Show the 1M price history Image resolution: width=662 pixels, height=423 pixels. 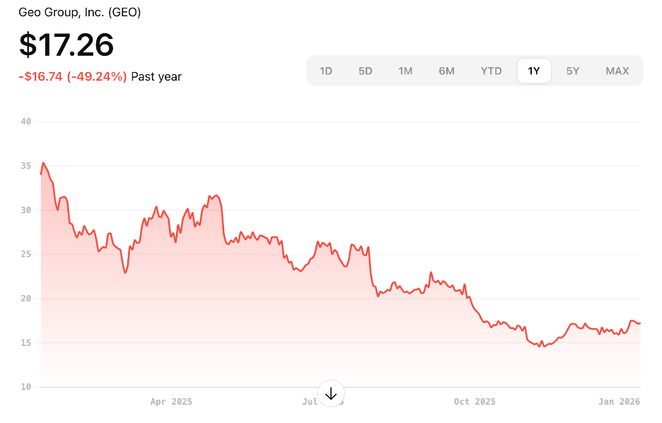[405, 71]
